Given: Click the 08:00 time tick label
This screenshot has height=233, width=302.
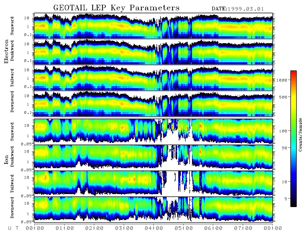Looking at the screenshot, I should pyautogui.click(x=273, y=228).
